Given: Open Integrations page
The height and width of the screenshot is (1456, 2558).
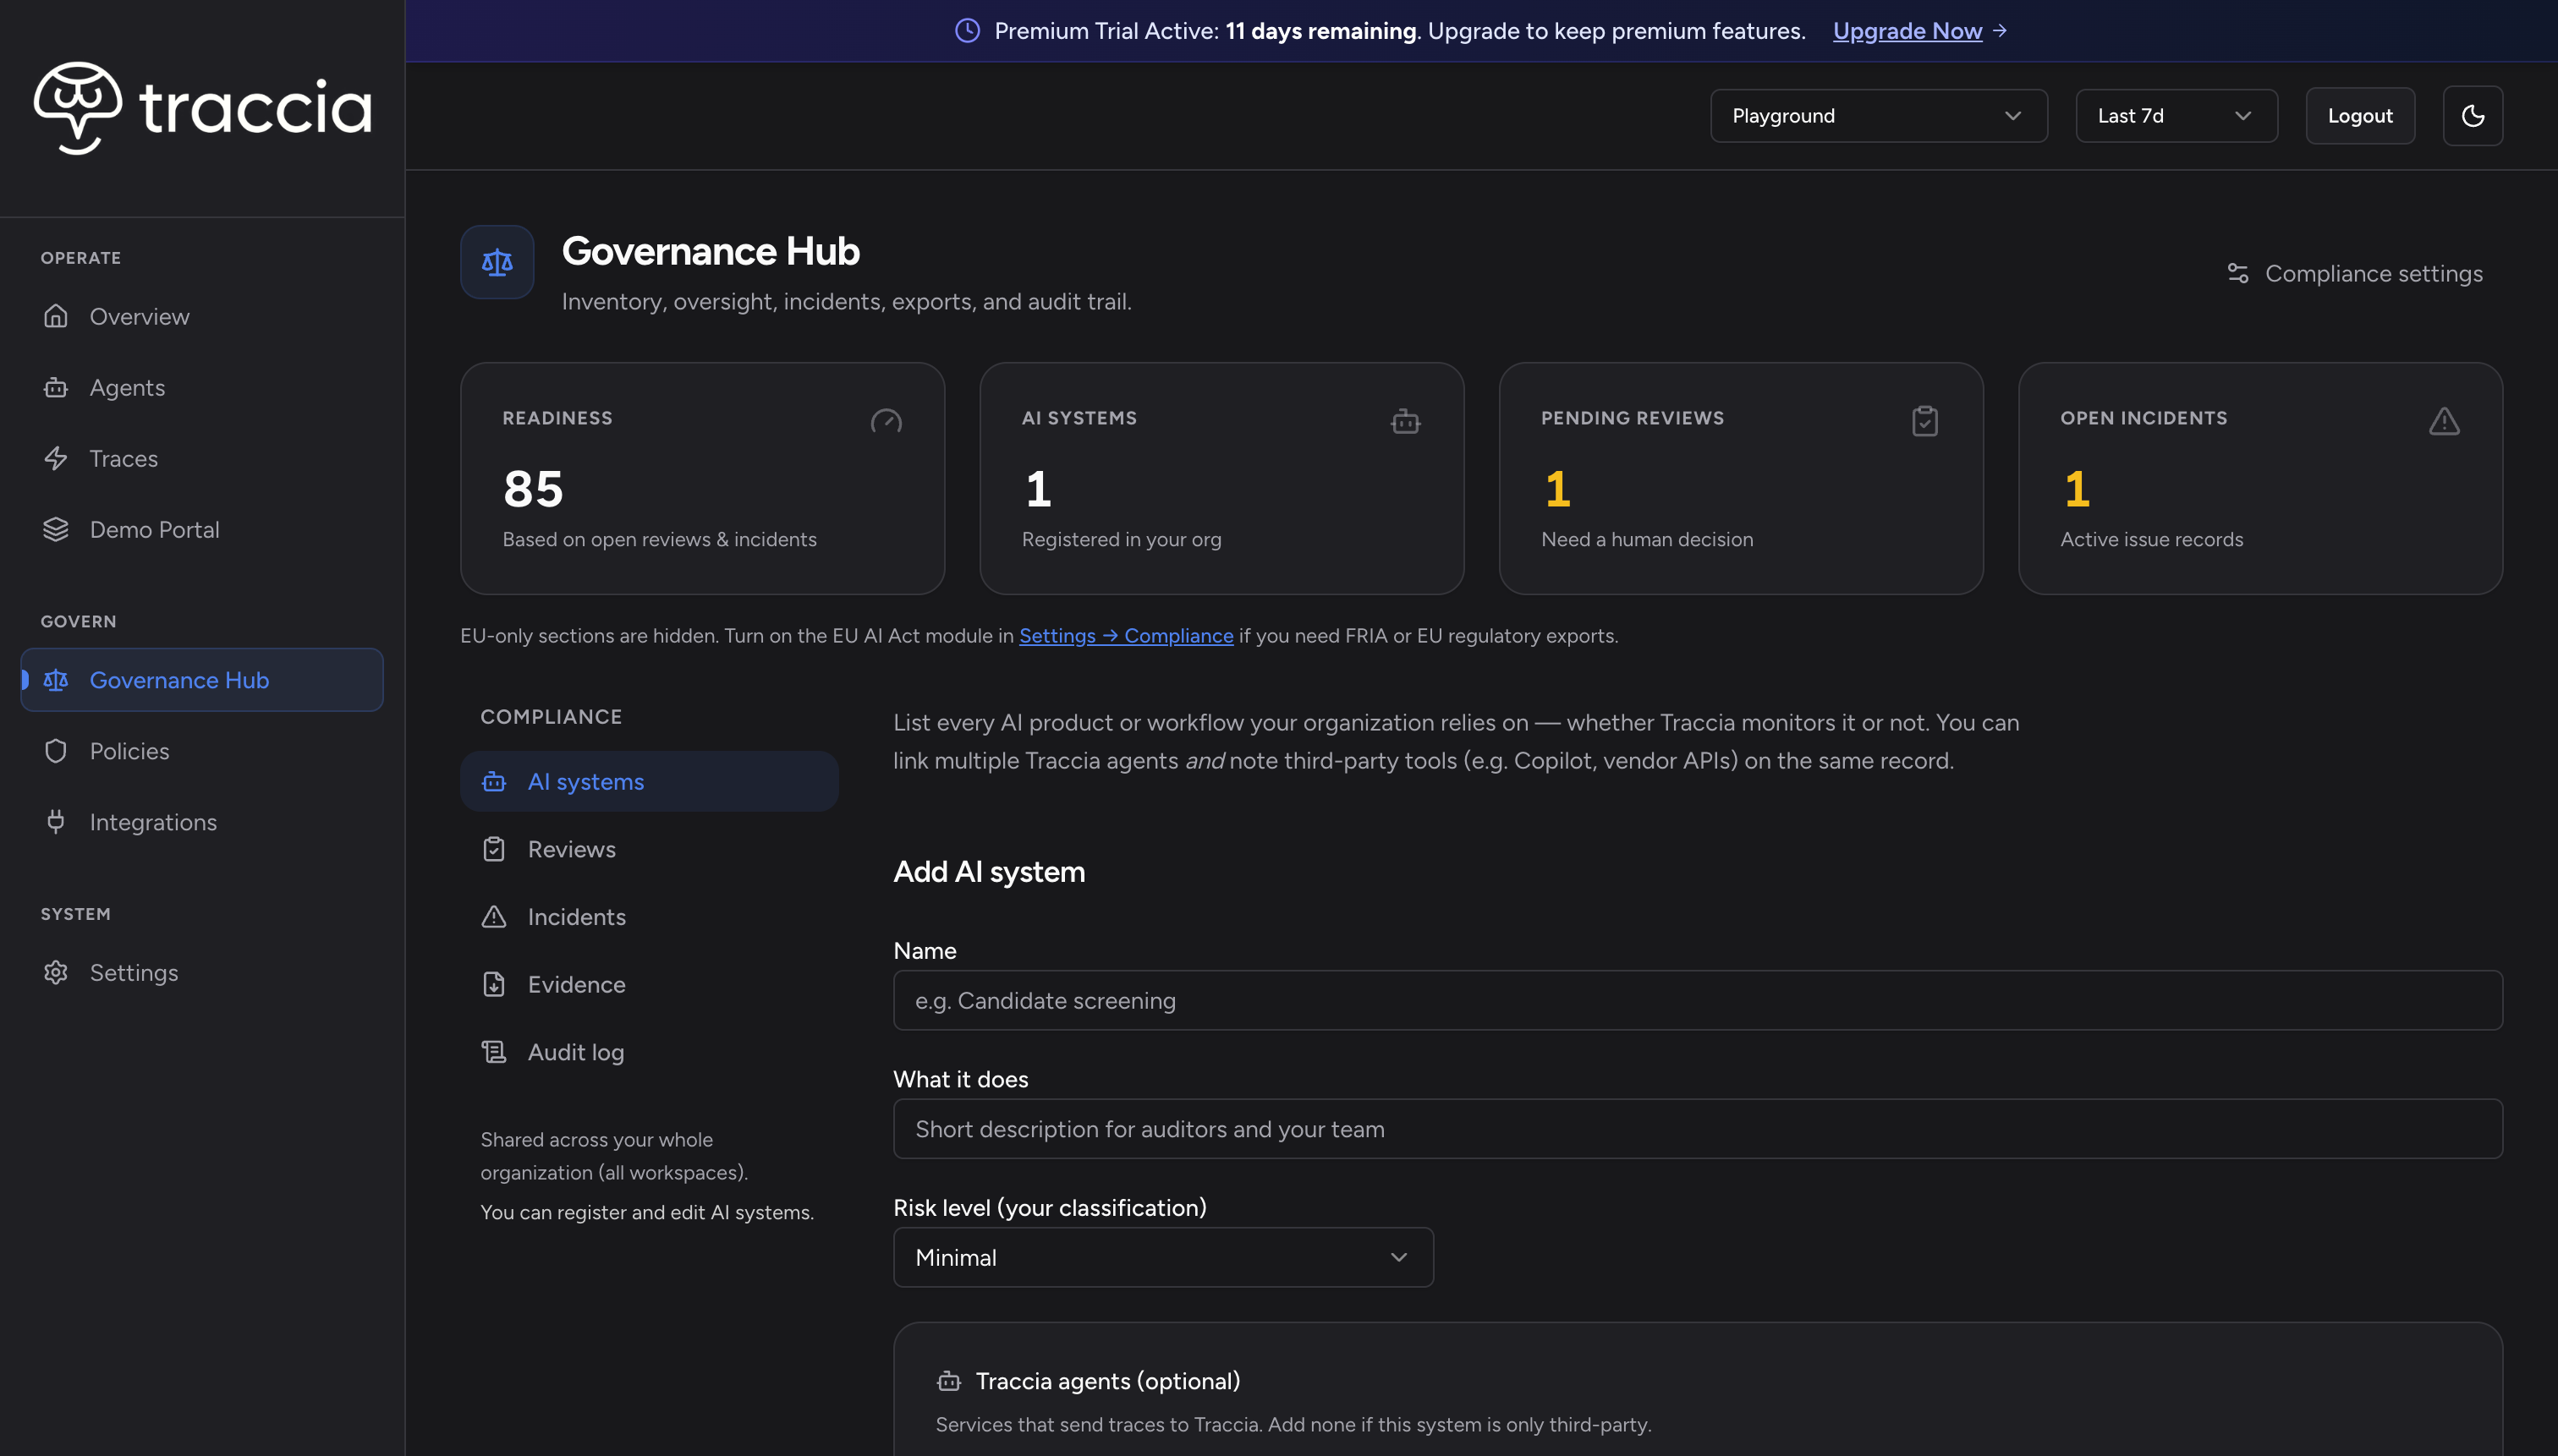Looking at the screenshot, I should click(202, 822).
